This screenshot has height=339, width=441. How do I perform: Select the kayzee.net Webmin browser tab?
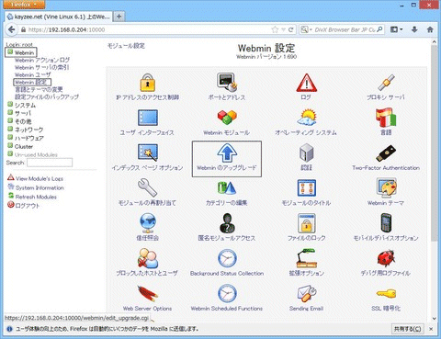tap(59, 17)
